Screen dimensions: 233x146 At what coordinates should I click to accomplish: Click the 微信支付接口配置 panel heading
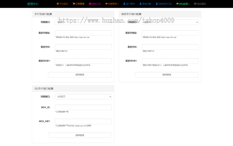(x=131, y=14)
